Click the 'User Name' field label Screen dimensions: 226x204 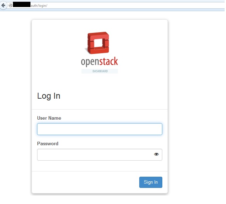[x=49, y=118]
